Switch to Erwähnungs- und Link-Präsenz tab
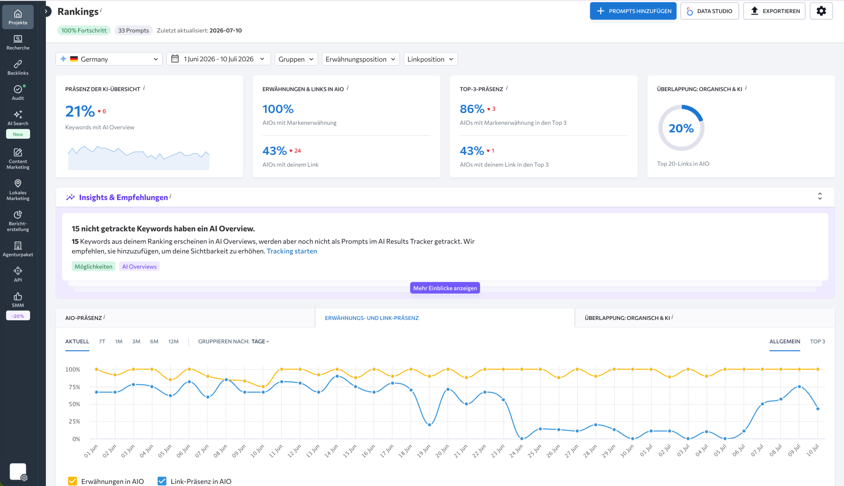 click(445, 318)
